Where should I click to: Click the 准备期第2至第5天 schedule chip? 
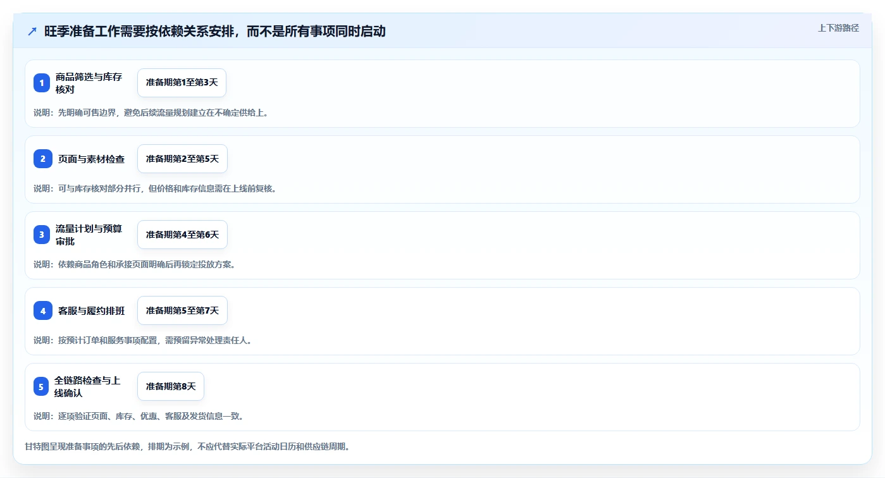coord(182,159)
